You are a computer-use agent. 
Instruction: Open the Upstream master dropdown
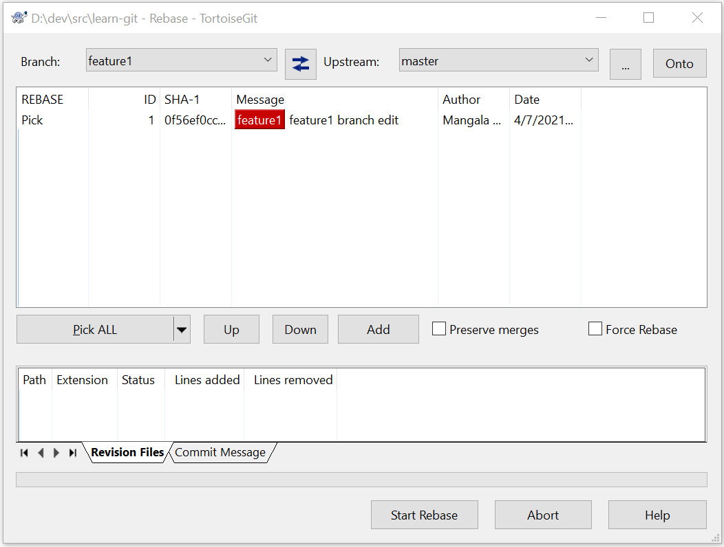[x=499, y=60]
